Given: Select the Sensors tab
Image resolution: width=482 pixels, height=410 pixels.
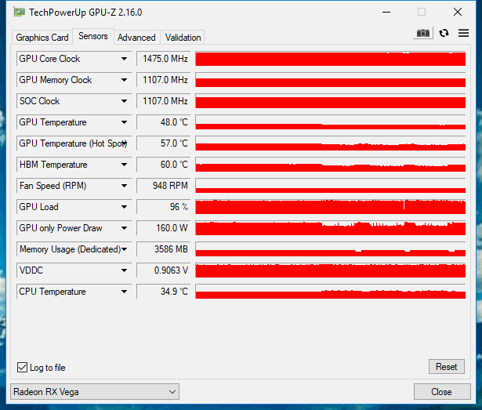Looking at the screenshot, I should 92,36.
